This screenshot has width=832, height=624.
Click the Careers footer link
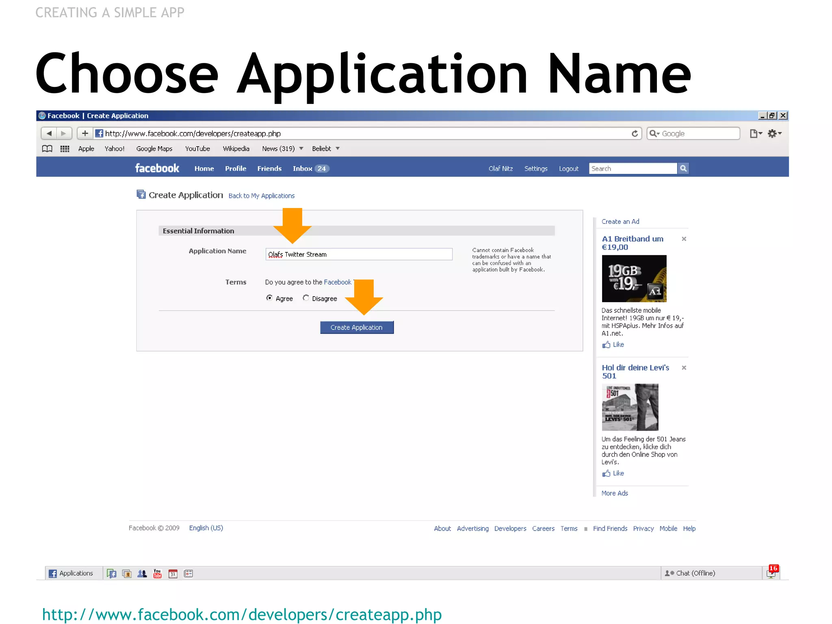[x=543, y=529]
